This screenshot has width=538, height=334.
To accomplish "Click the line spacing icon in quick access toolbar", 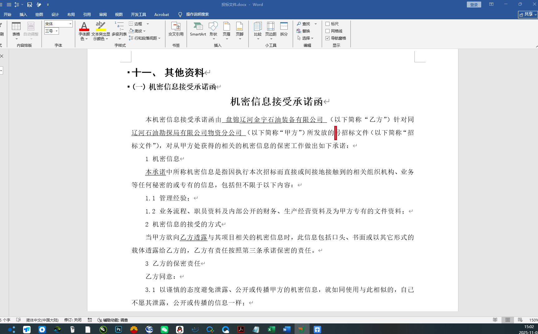I will (17, 5).
